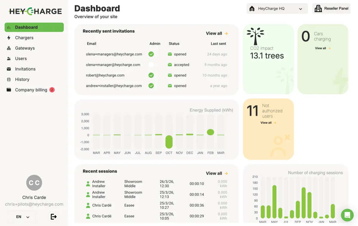Open the EN language dropdown

[x=22, y=217]
